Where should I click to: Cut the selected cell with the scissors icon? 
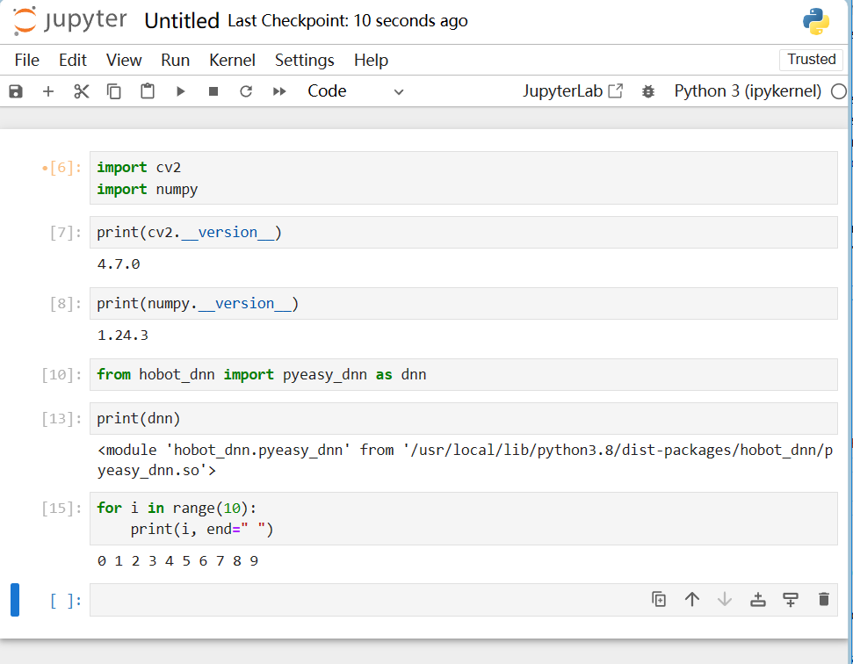coord(82,91)
